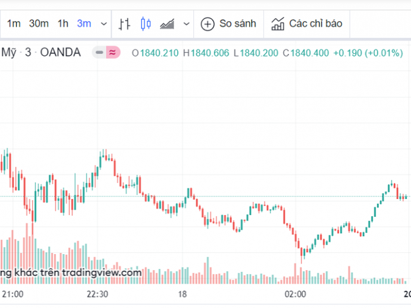Switch to the 1h timeframe
This screenshot has height=308, width=411.
click(x=63, y=24)
